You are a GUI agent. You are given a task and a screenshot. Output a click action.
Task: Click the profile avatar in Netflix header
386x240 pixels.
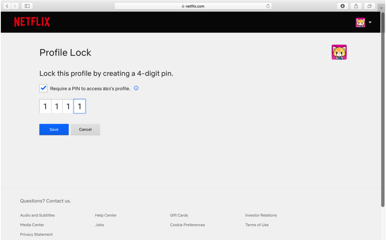(360, 22)
